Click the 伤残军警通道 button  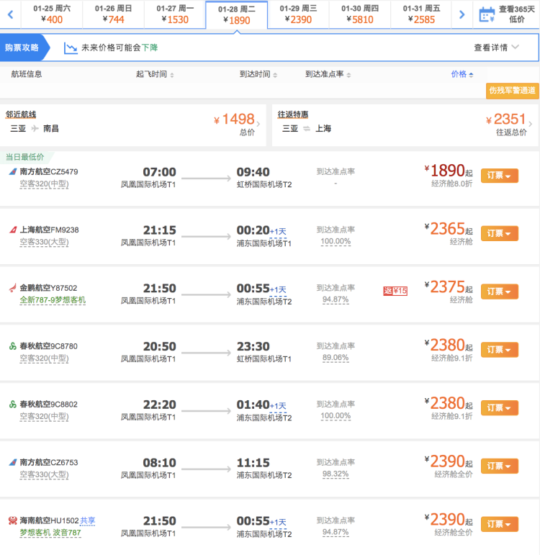pos(512,91)
